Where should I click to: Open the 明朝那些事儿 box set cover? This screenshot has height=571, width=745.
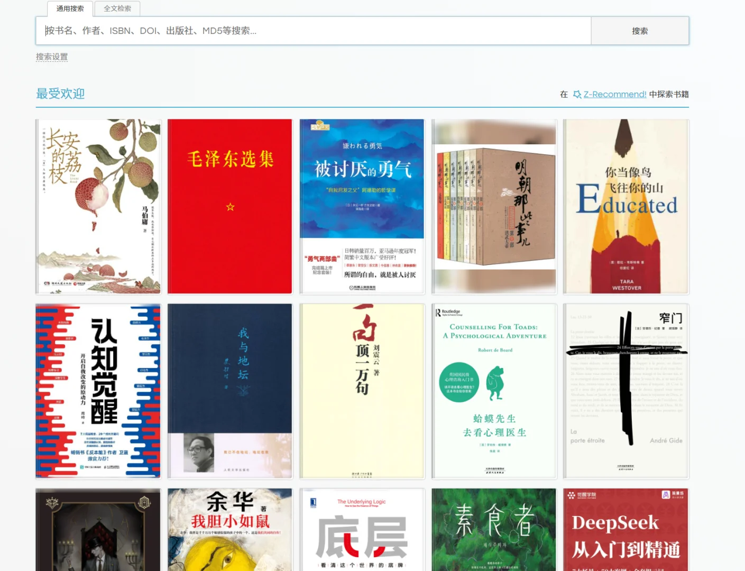click(x=494, y=206)
